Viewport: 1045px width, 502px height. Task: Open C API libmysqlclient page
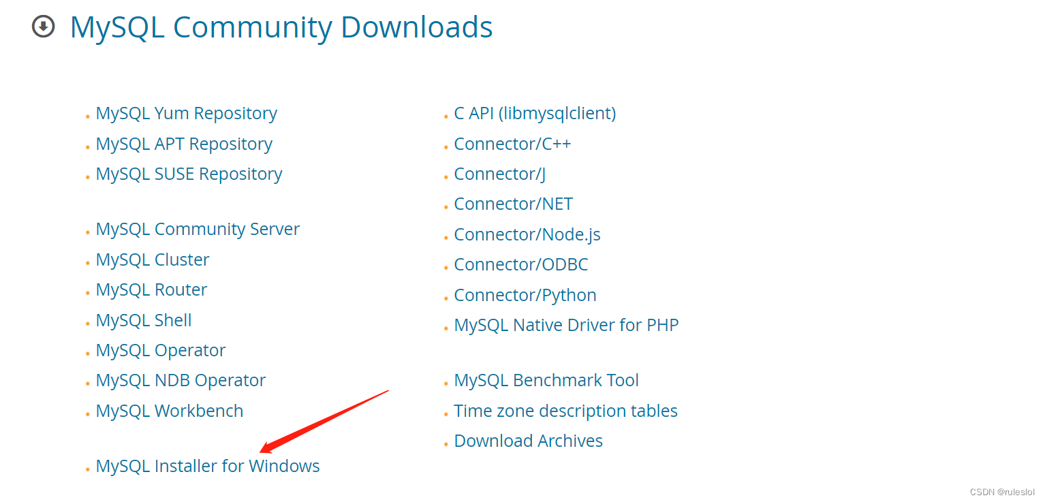point(535,113)
